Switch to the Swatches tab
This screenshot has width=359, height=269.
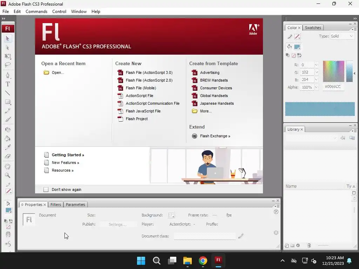click(x=313, y=28)
